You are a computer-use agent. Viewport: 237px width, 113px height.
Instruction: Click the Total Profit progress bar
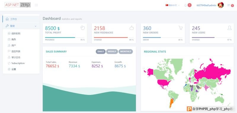(x=65, y=37)
